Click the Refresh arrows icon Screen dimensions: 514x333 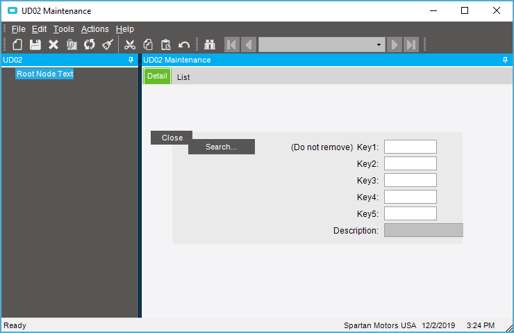click(89, 44)
